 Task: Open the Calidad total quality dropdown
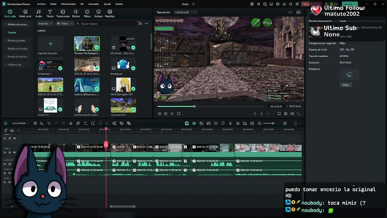pos(185,12)
